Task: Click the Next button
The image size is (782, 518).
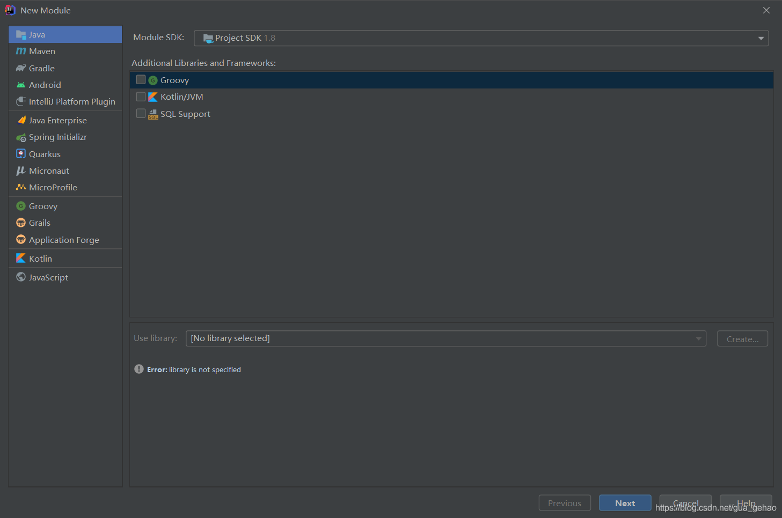Action: click(x=625, y=503)
